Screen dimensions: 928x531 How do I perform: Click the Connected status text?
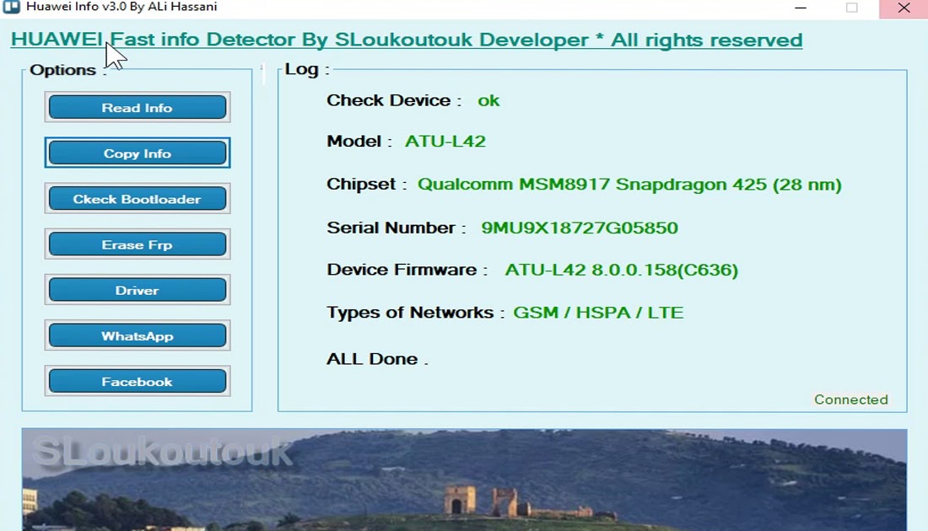pos(851,400)
